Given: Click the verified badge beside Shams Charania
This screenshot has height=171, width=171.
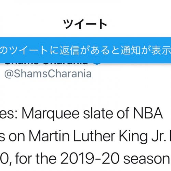Looking at the screenshot, I should [x=97, y=64].
